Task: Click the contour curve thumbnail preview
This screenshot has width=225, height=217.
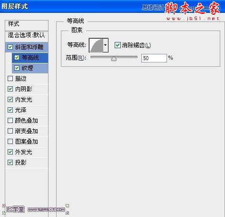Action: pyautogui.click(x=96, y=45)
